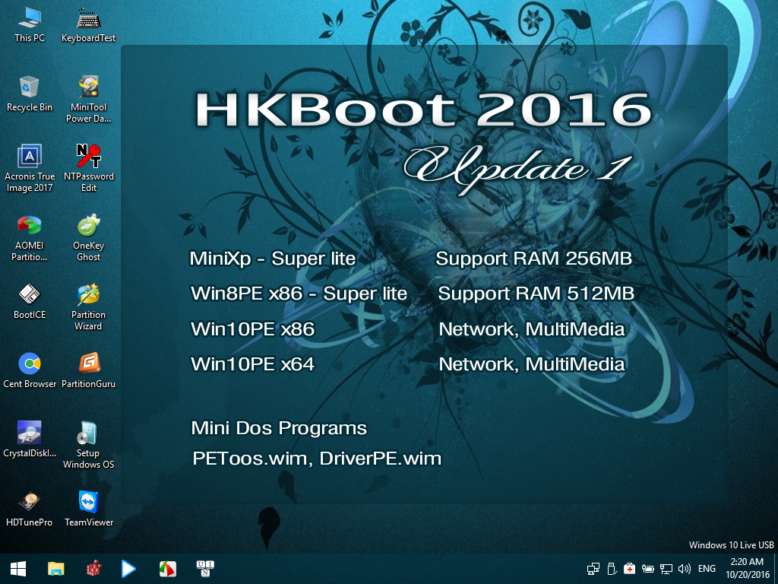The width and height of the screenshot is (778, 584).
Task: Click the battery power tray icon
Action: (647, 569)
